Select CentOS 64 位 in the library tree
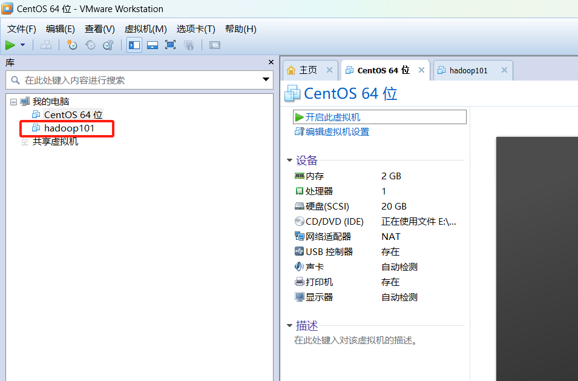Image resolution: width=578 pixels, height=381 pixels. pos(73,114)
